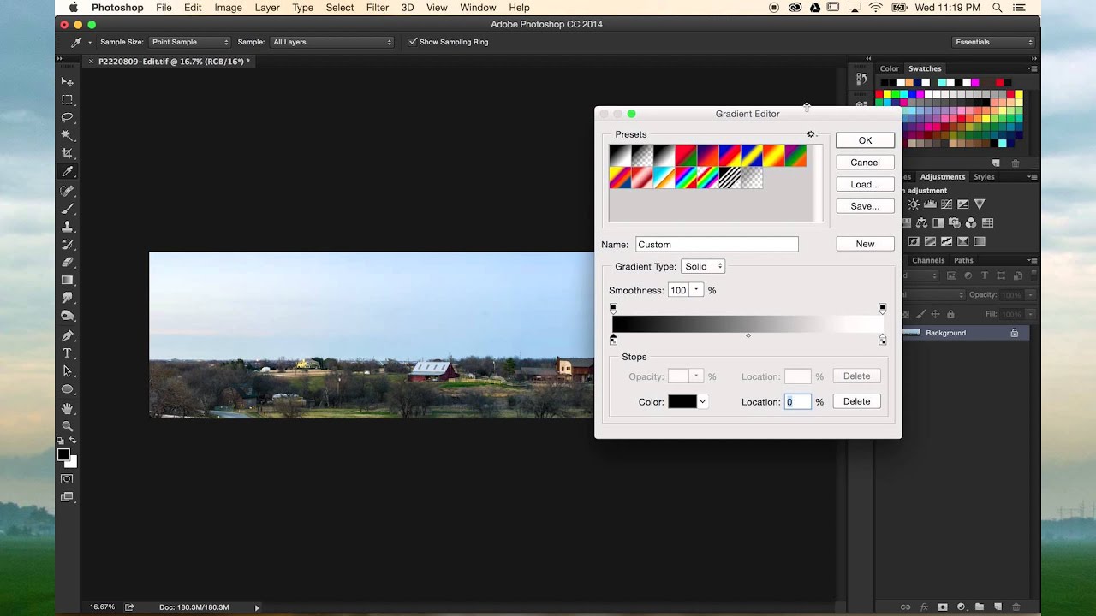Select the Type tool
The width and height of the screenshot is (1096, 616).
click(x=67, y=353)
